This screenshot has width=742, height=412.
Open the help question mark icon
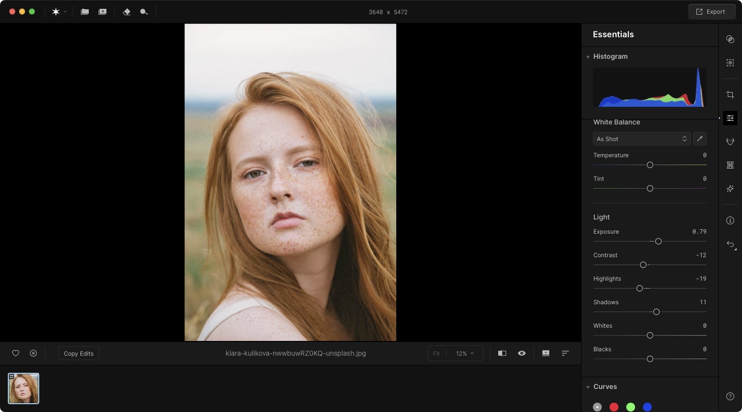point(730,396)
